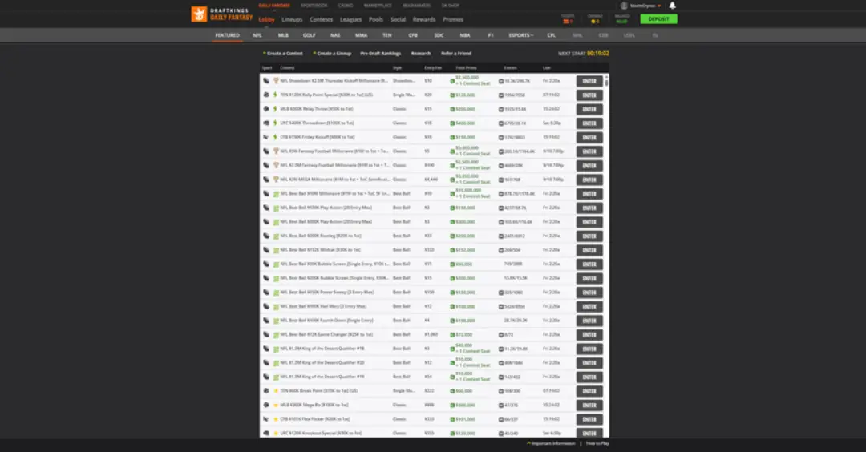Click ENTER for UFC Throwdown contest
This screenshot has width=866, height=452.
[589, 123]
